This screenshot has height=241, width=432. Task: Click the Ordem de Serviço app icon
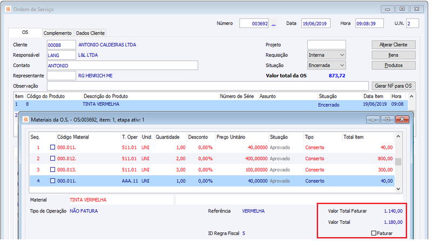(8, 9)
